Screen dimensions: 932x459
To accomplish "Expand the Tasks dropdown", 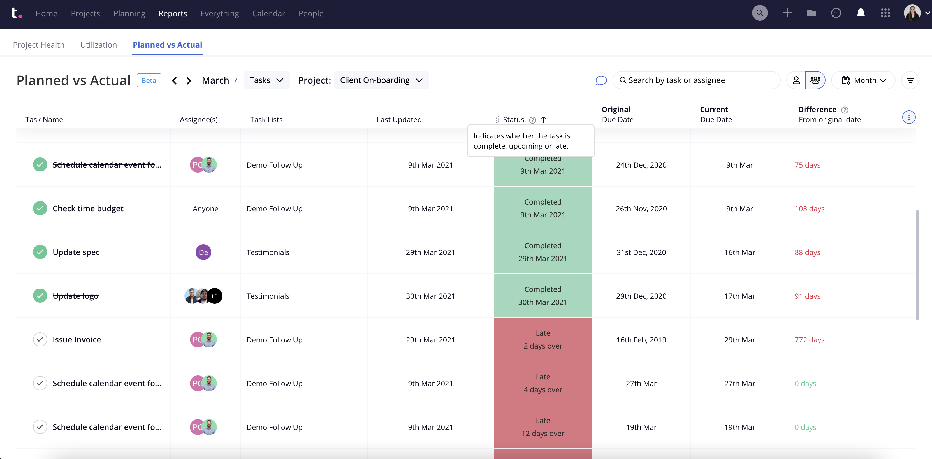I will pyautogui.click(x=266, y=80).
